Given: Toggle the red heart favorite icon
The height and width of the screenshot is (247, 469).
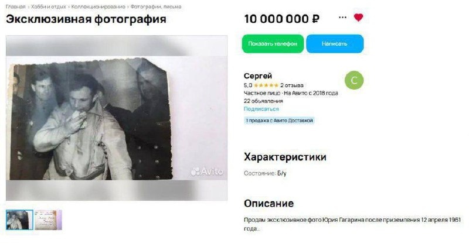Looking at the screenshot, I should [x=358, y=18].
